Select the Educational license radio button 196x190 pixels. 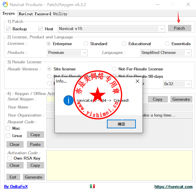tap(124, 44)
